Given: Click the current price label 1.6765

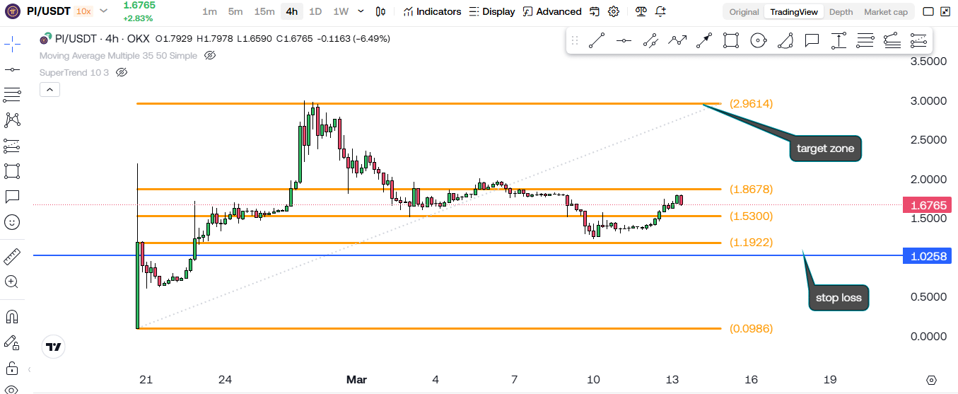Looking at the screenshot, I should [928, 205].
